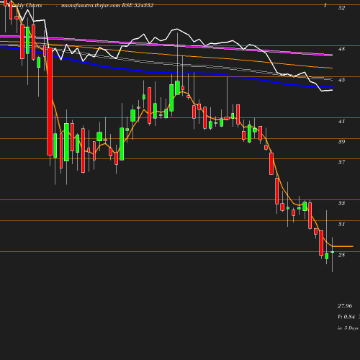This screenshot has height=360, width=360.
Task: Click the "BSE 524332" ticker code text
Action: coord(138,5)
